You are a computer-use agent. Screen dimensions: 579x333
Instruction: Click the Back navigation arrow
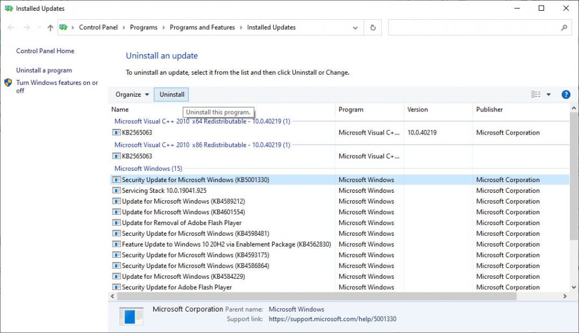(11, 28)
